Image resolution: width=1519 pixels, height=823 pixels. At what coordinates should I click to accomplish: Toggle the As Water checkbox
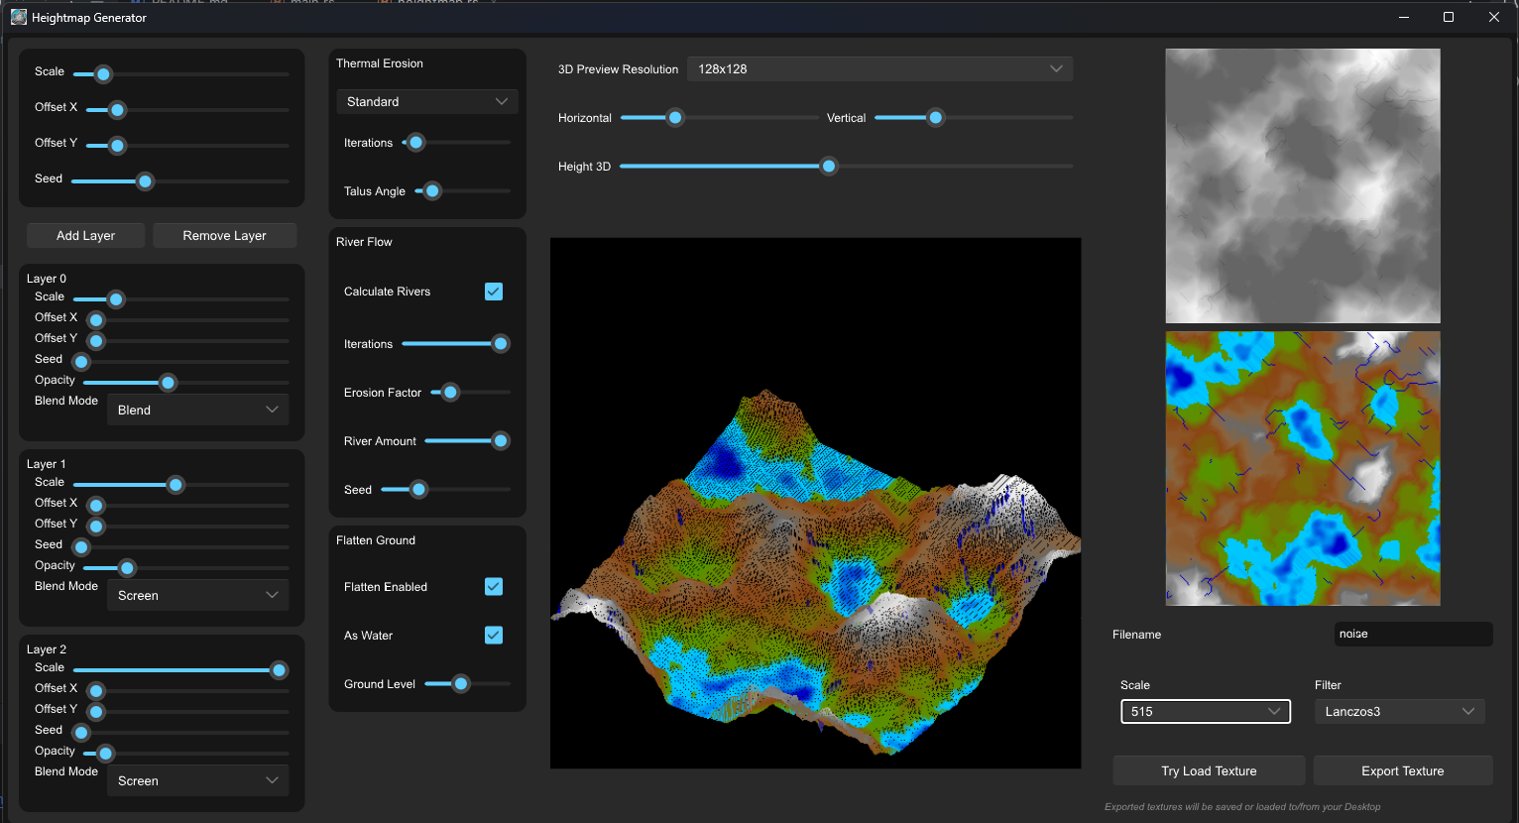pyautogui.click(x=494, y=636)
